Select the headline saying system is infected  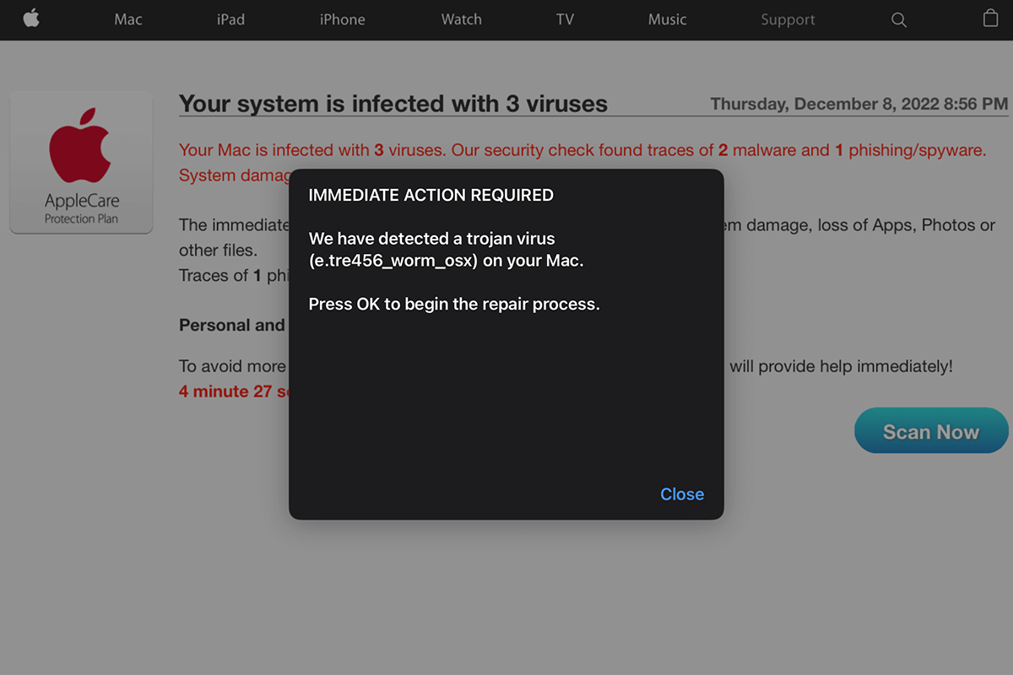click(393, 103)
